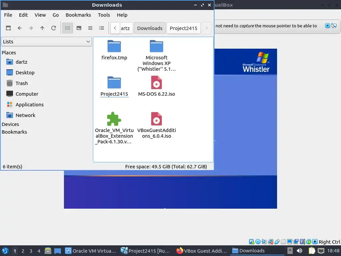Go back to previous folder

[20, 28]
